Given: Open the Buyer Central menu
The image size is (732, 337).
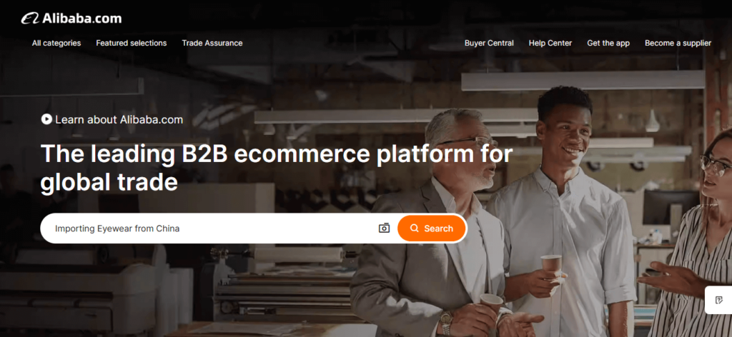Looking at the screenshot, I should (x=489, y=43).
